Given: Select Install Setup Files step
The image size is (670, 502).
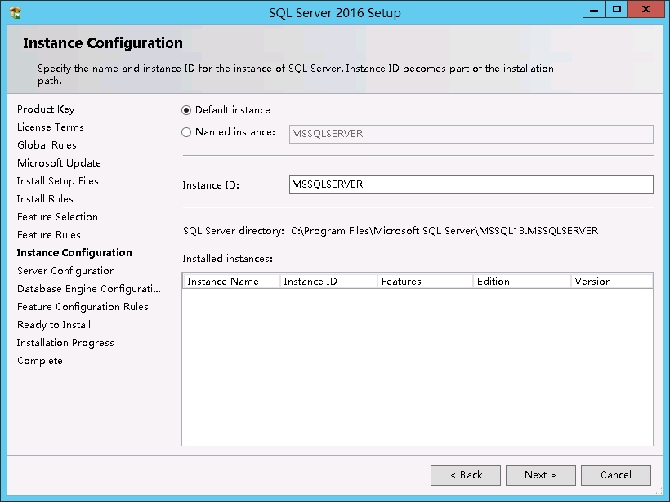Looking at the screenshot, I should tap(58, 181).
